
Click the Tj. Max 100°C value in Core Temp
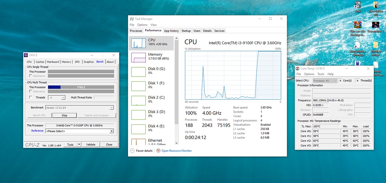pyautogui.click(x=326, y=126)
